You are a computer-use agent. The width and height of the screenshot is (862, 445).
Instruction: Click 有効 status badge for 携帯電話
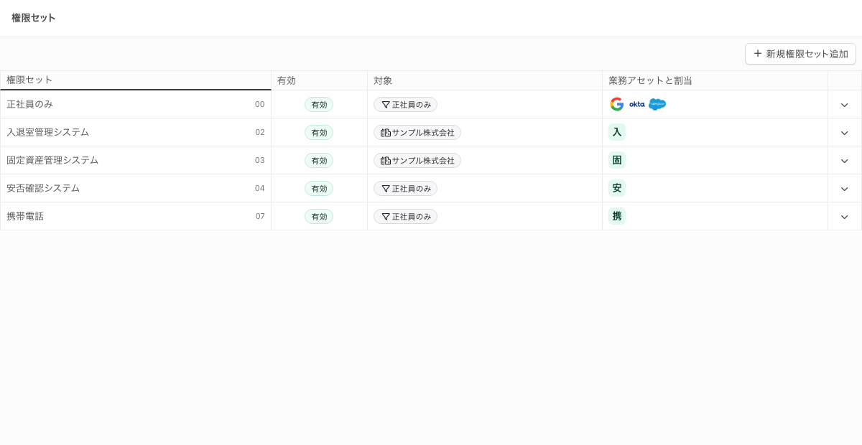point(319,217)
